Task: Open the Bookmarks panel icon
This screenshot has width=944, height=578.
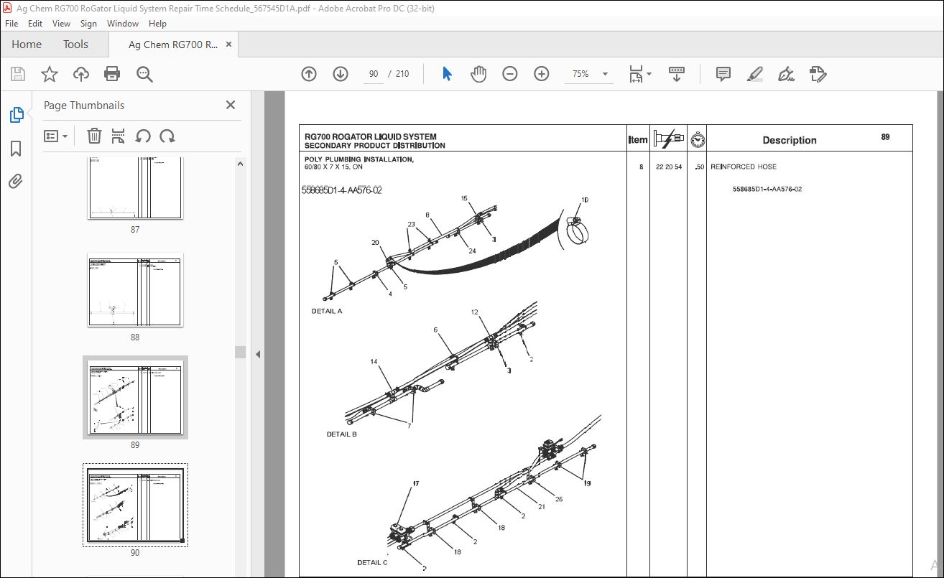Action: point(16,149)
